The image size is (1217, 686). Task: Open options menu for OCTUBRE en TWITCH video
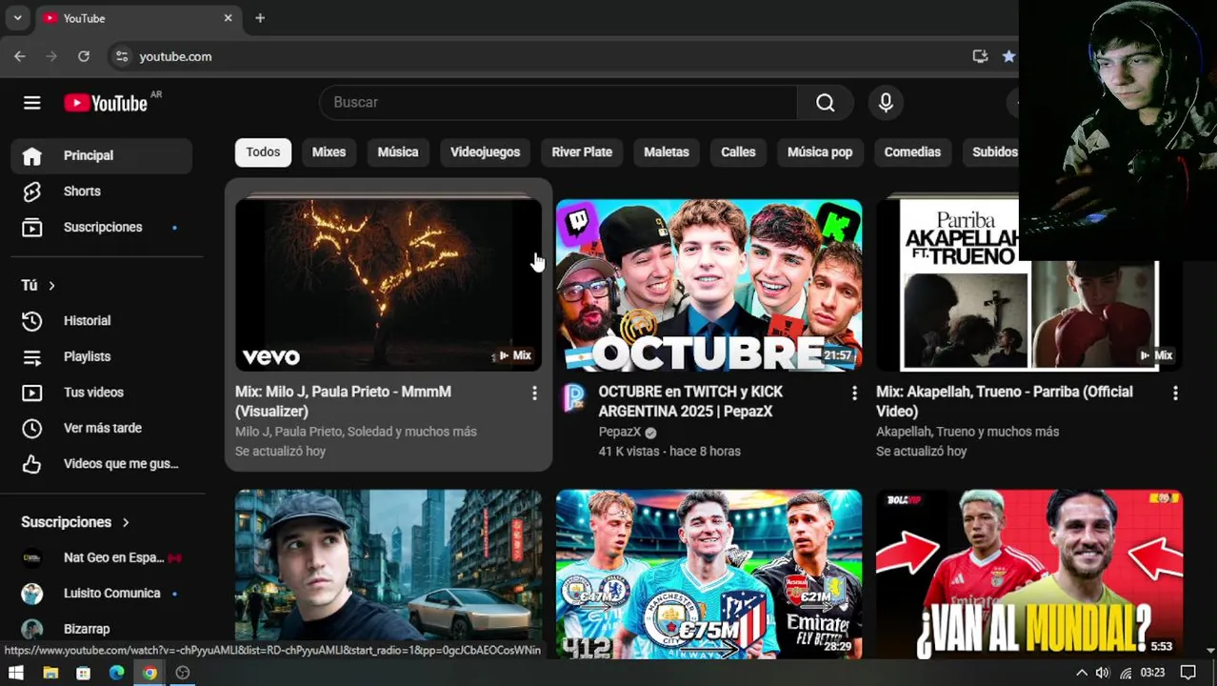coord(854,393)
